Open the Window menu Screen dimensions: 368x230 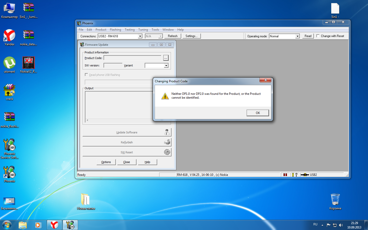(168, 30)
